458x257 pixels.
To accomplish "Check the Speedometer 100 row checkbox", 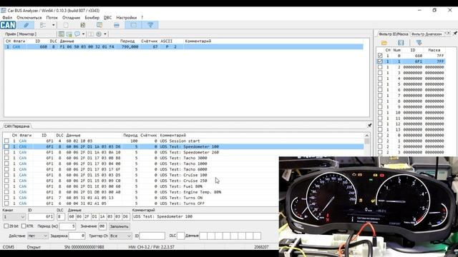I will [x=6, y=146].
